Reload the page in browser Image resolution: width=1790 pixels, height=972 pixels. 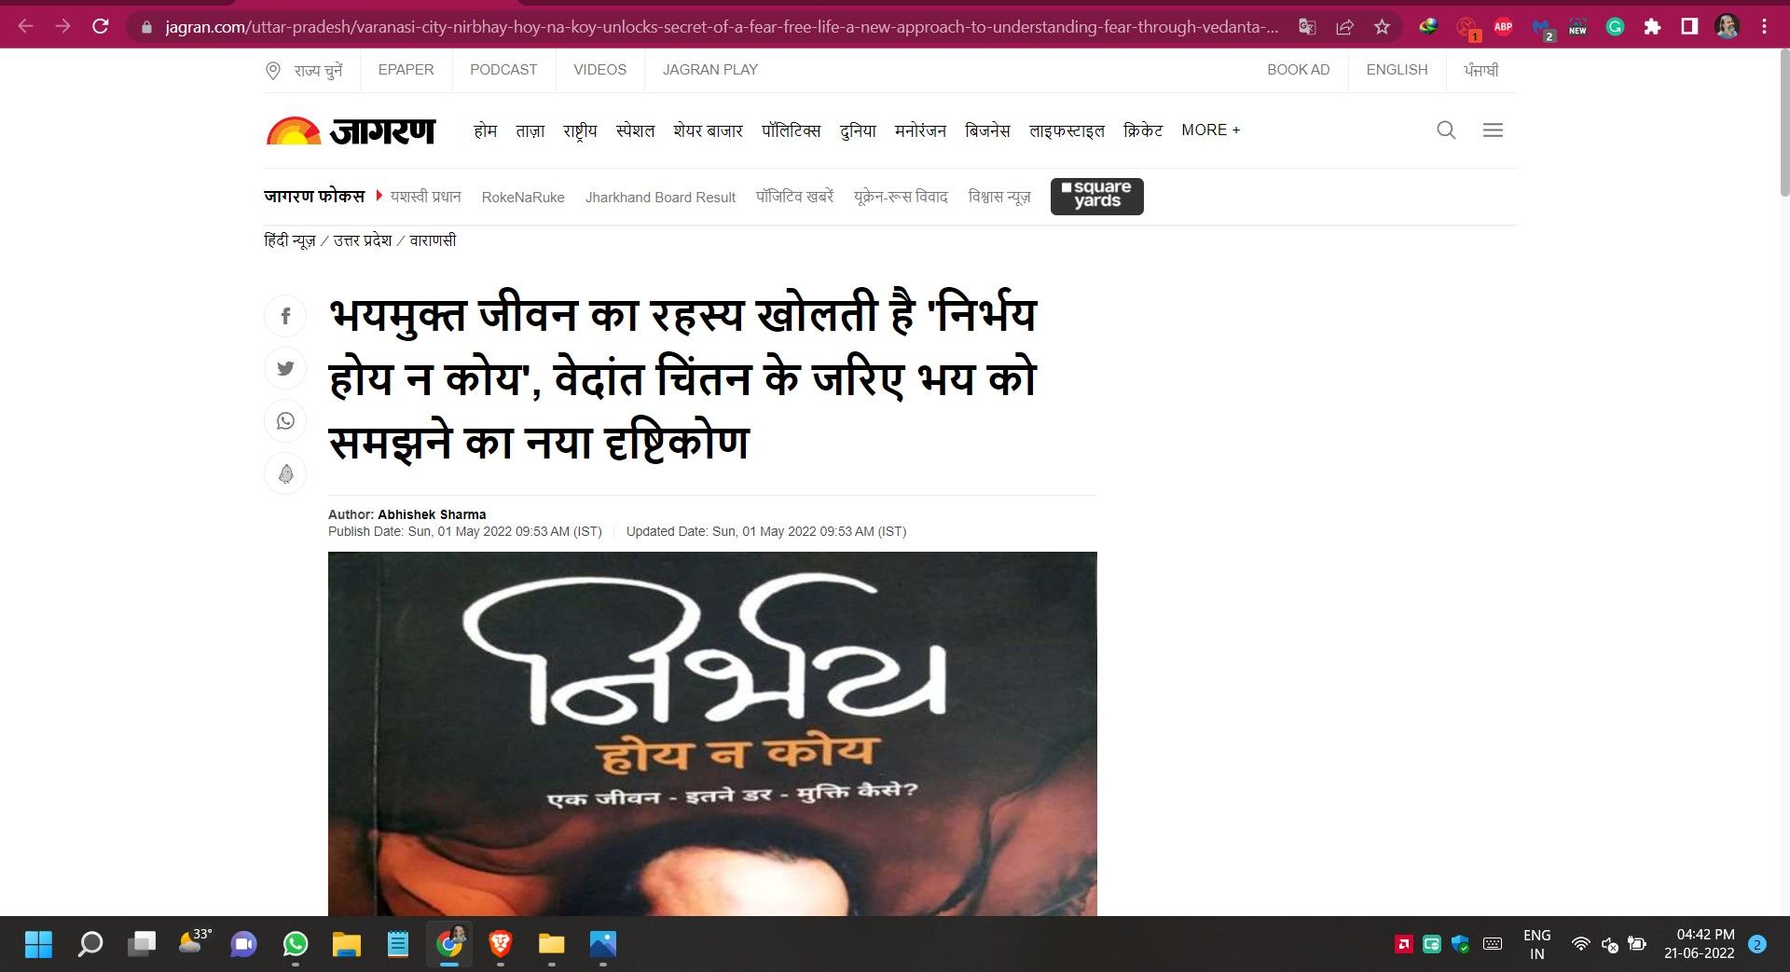(101, 27)
